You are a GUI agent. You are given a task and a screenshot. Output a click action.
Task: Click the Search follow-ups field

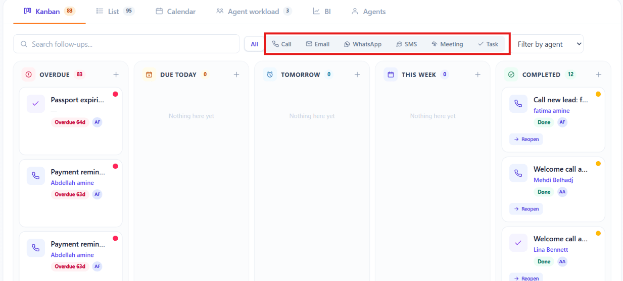126,44
